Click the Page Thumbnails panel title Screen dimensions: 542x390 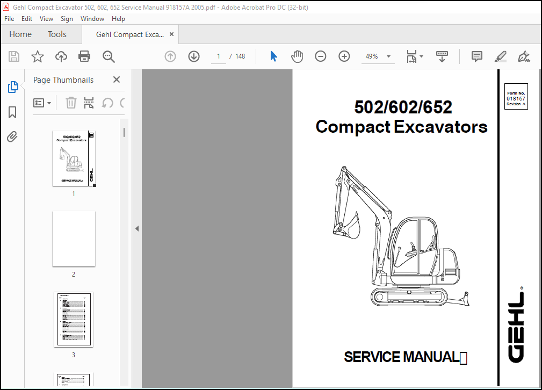pyautogui.click(x=63, y=80)
